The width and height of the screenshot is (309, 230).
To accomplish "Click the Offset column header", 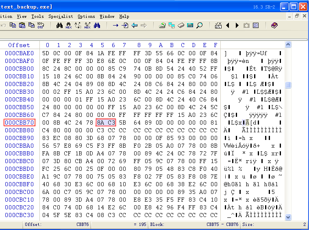I will 19,45.
